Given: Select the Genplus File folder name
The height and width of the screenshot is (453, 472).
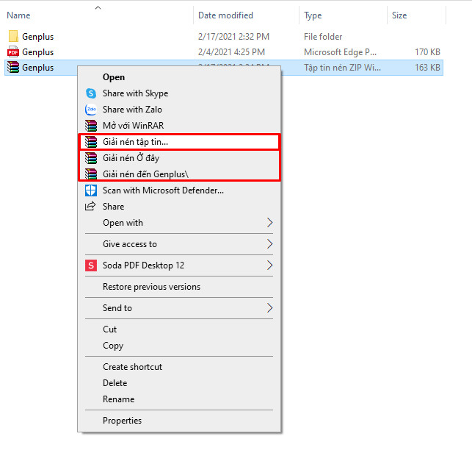Looking at the screenshot, I should [x=38, y=37].
